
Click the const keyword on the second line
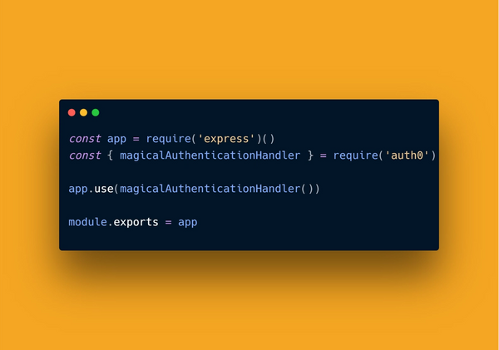click(85, 155)
